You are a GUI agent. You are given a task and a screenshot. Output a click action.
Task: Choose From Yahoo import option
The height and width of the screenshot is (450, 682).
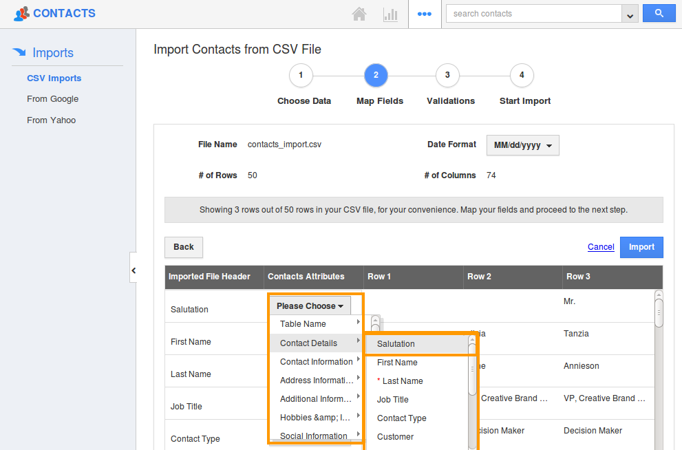[52, 120]
